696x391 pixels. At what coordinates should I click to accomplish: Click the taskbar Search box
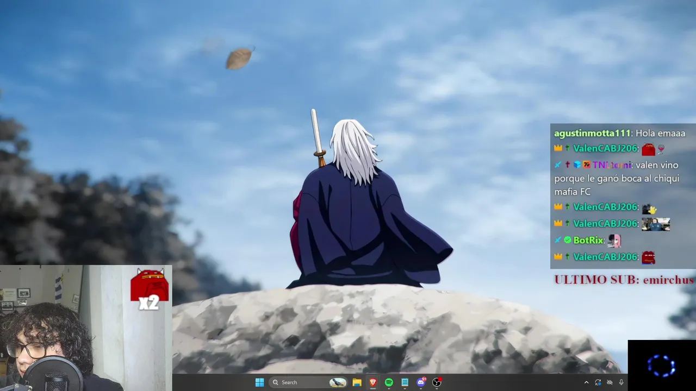309,382
